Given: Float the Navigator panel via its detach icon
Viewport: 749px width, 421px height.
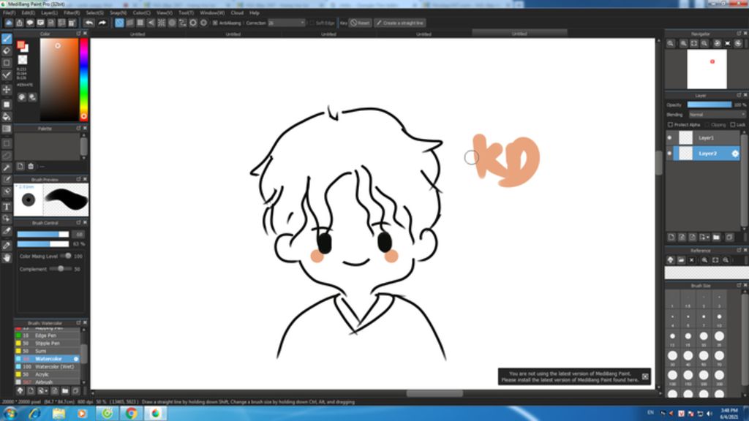Looking at the screenshot, I should [739, 34].
